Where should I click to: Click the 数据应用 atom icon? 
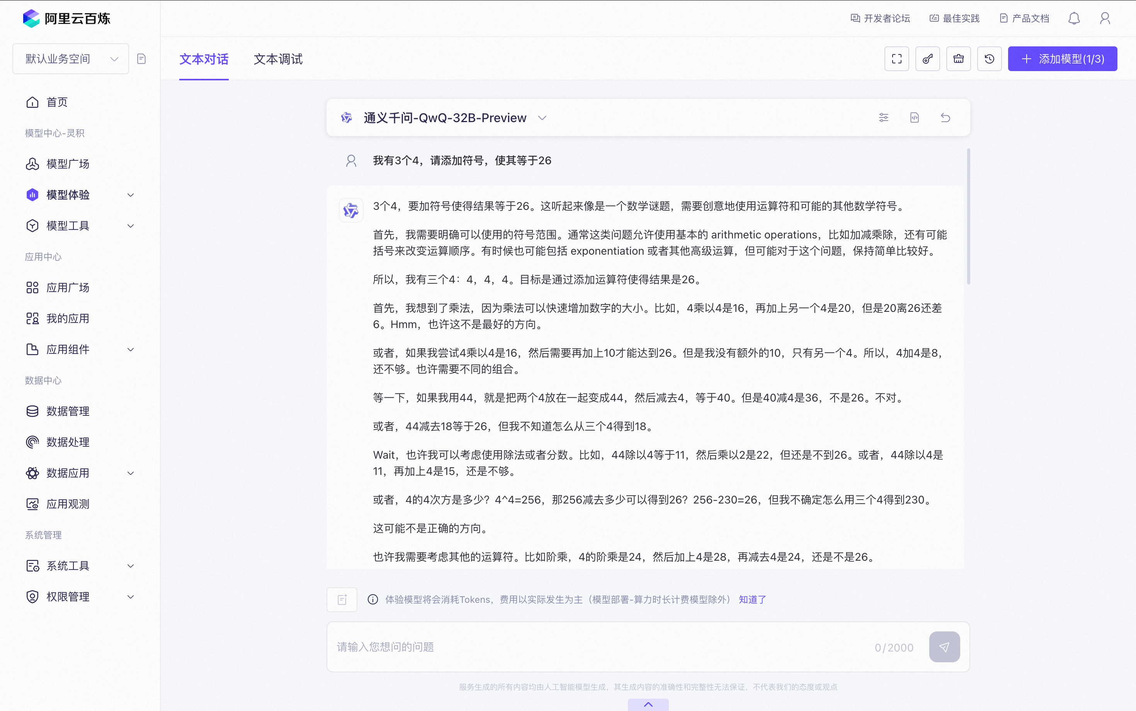32,473
